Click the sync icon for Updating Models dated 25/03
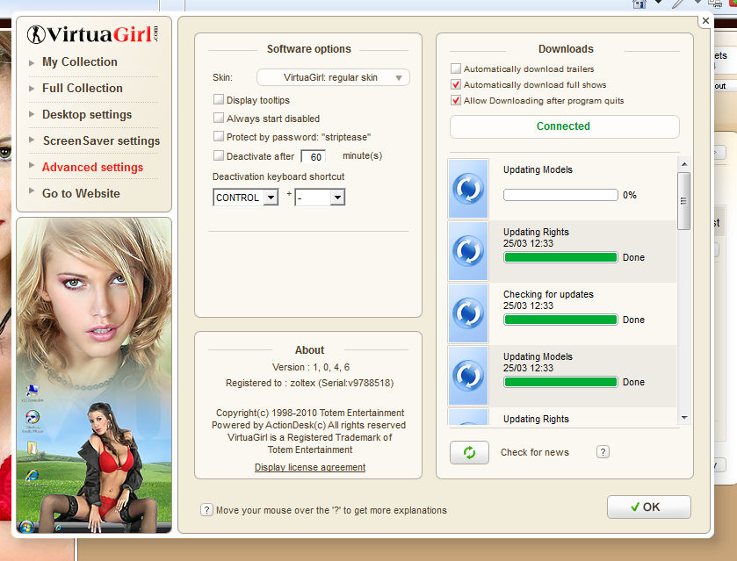The height and width of the screenshot is (561, 737). click(x=468, y=376)
